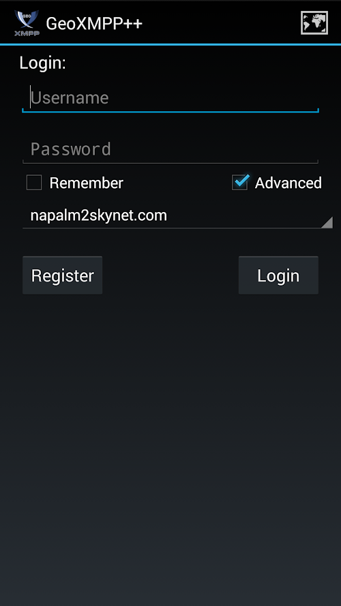Click the gray underline beneath Password
Screen dimensions: 341x606
click(170, 162)
